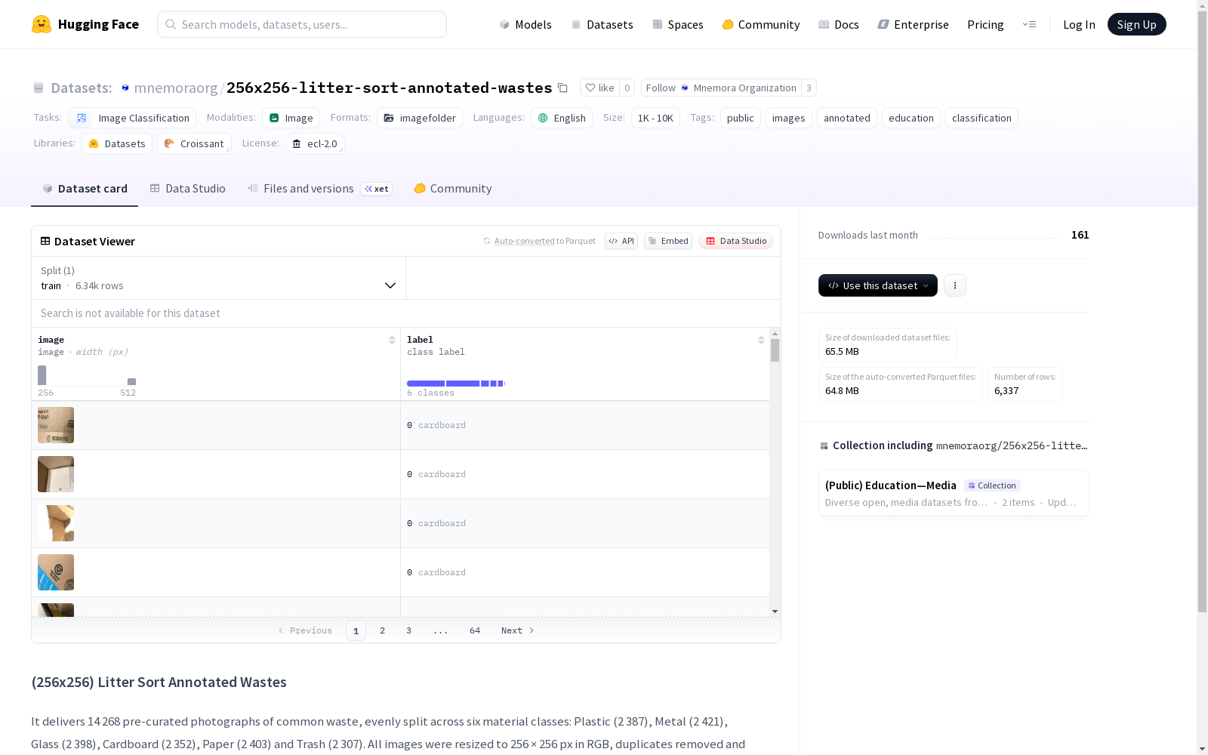Image resolution: width=1208 pixels, height=755 pixels.
Task: Switch to the Dataset card tab
Action: [85, 189]
